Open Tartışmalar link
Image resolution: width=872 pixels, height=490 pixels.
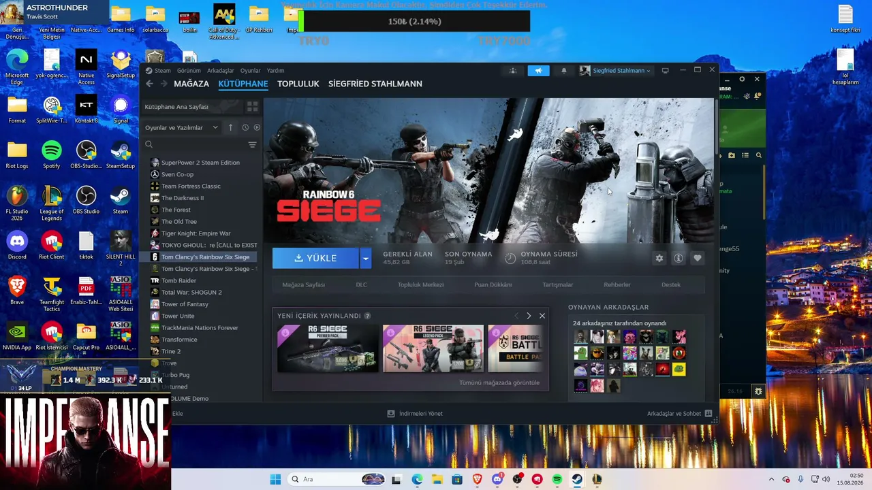coord(558,284)
